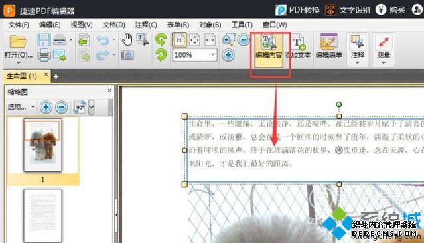Undo the last action

coord(103,40)
